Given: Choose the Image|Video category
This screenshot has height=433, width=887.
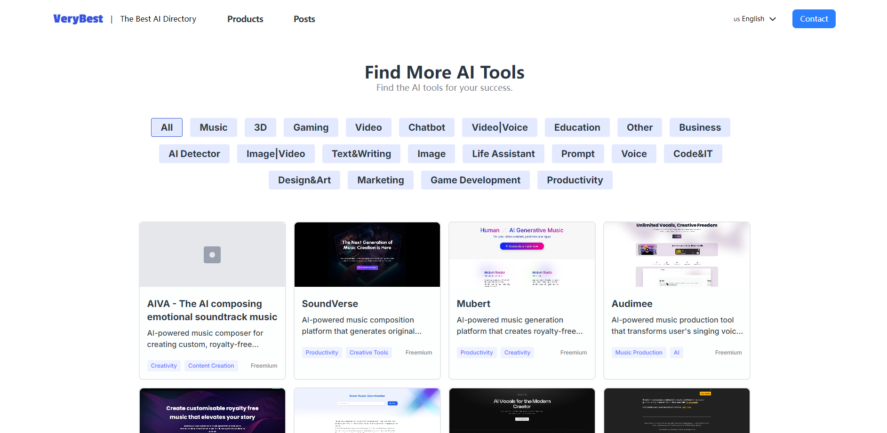Looking at the screenshot, I should click(x=276, y=154).
